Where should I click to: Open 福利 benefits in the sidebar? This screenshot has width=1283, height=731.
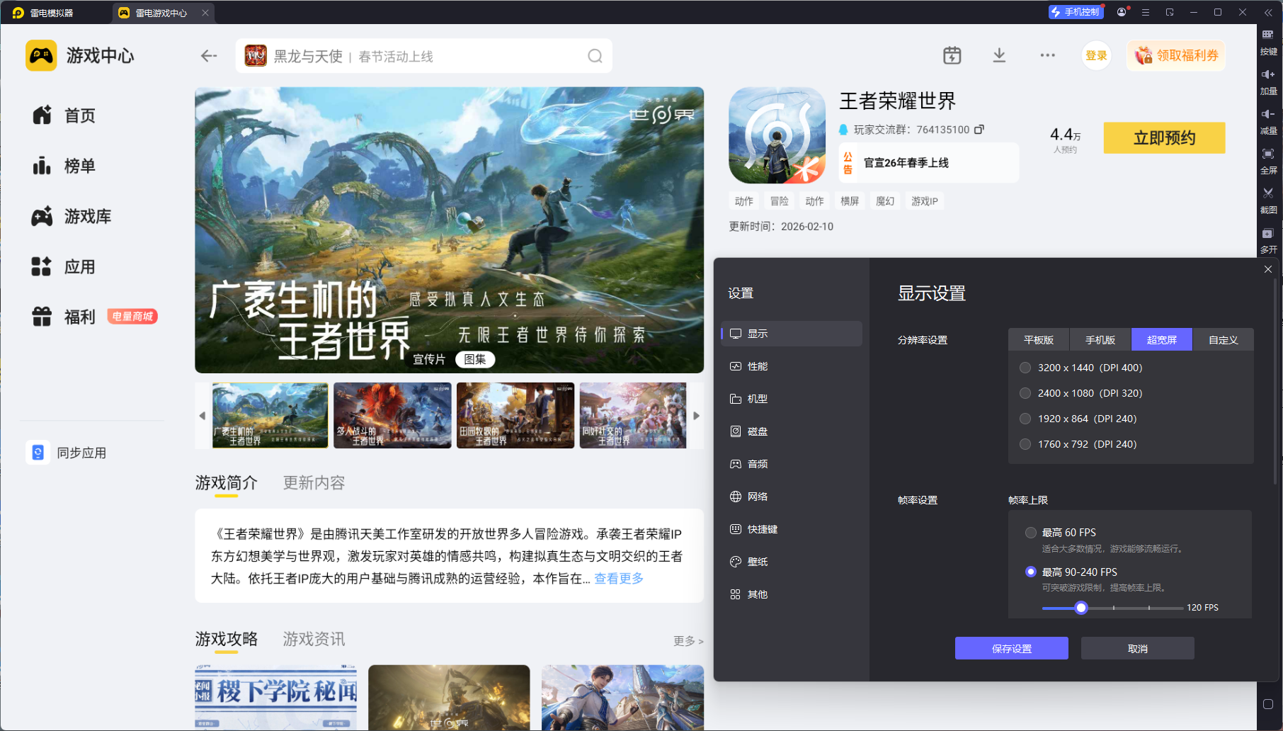pos(64,317)
